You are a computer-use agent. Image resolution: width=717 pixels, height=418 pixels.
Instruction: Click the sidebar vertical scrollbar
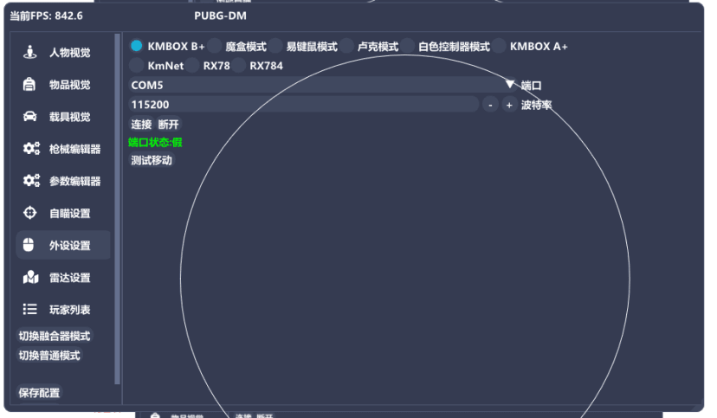pyautogui.click(x=117, y=209)
